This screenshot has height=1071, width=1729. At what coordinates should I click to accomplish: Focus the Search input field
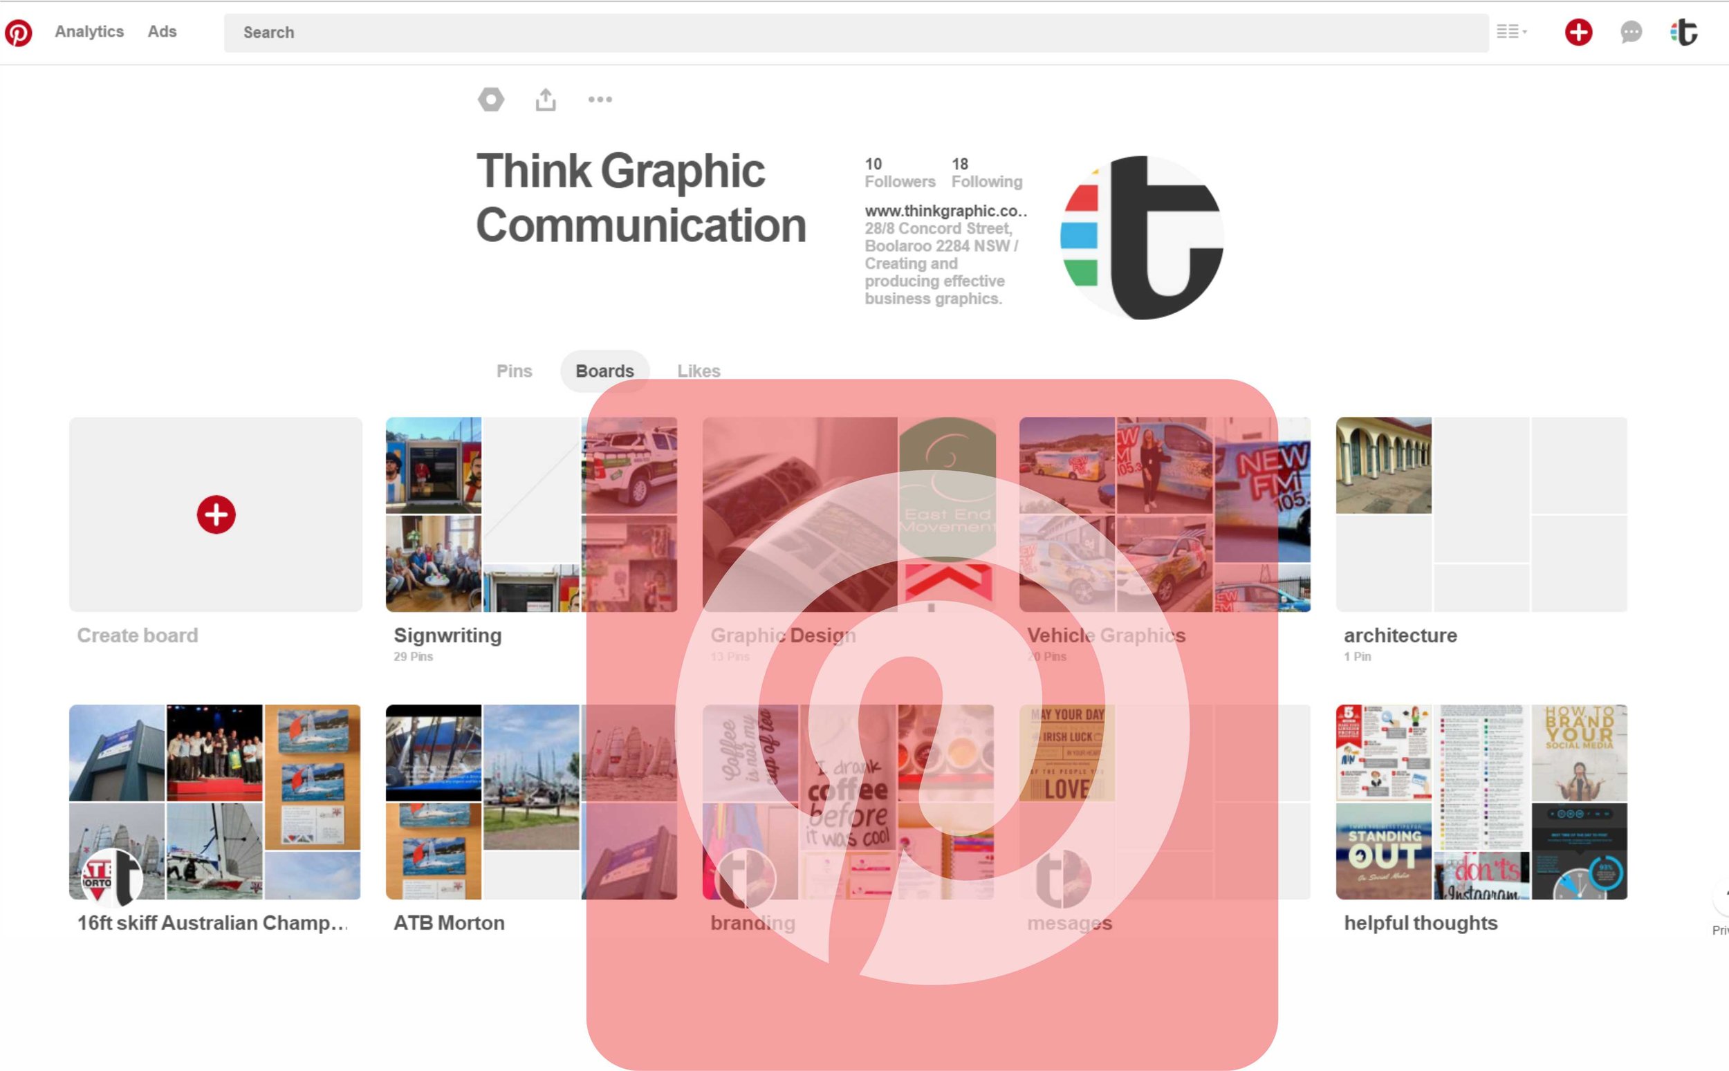click(856, 32)
